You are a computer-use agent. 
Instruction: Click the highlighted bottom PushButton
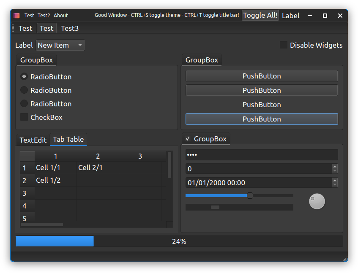262,119
